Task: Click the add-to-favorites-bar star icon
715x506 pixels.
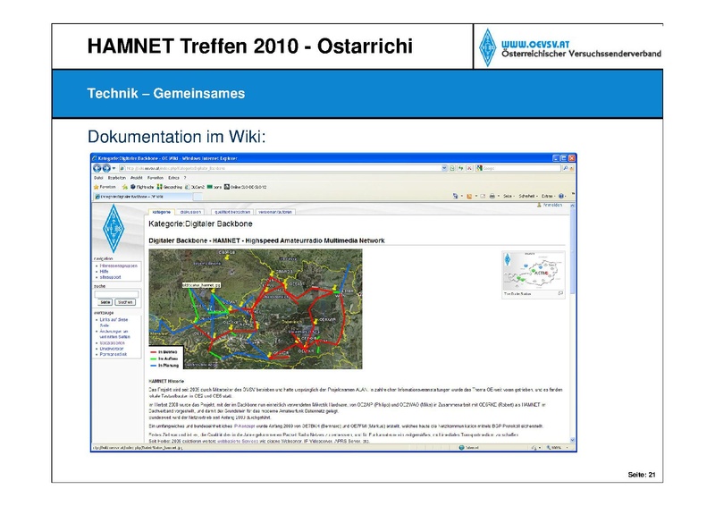Action: 124,187
